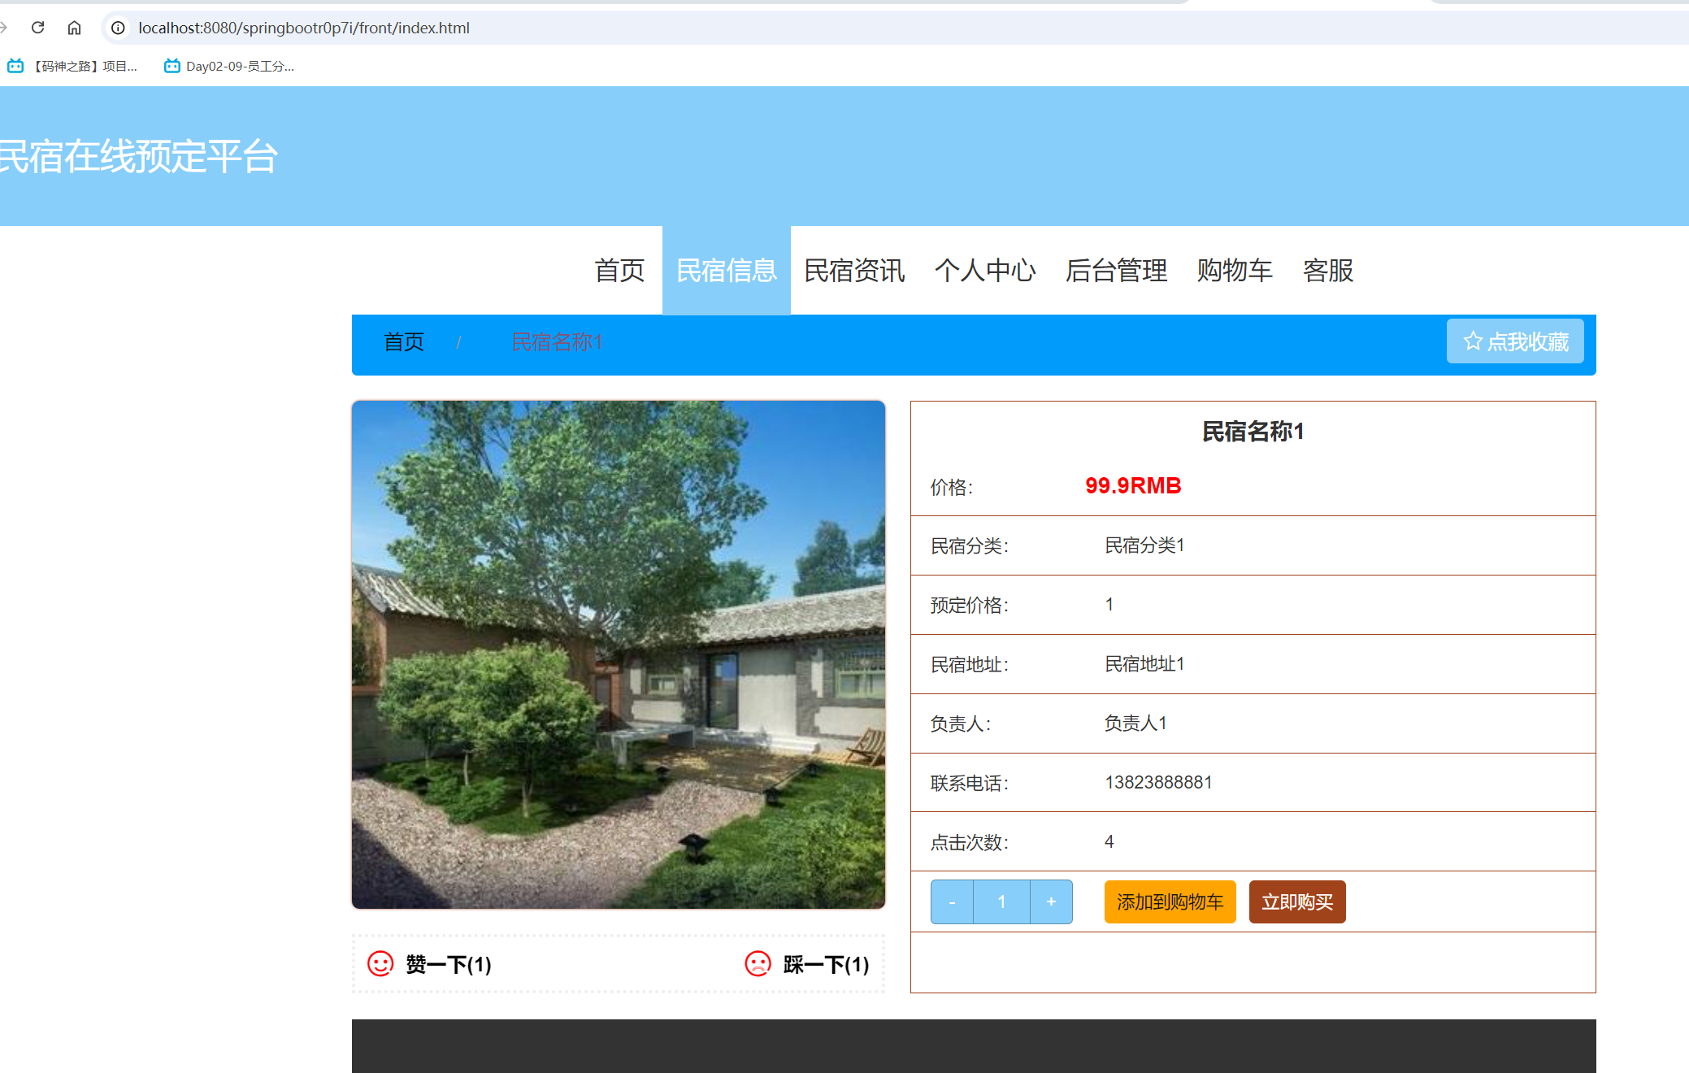Click the quantity input field showing 1
This screenshot has height=1073, width=1689.
[1001, 901]
